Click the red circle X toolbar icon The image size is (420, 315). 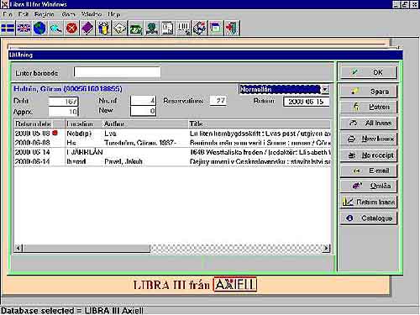[71, 29]
